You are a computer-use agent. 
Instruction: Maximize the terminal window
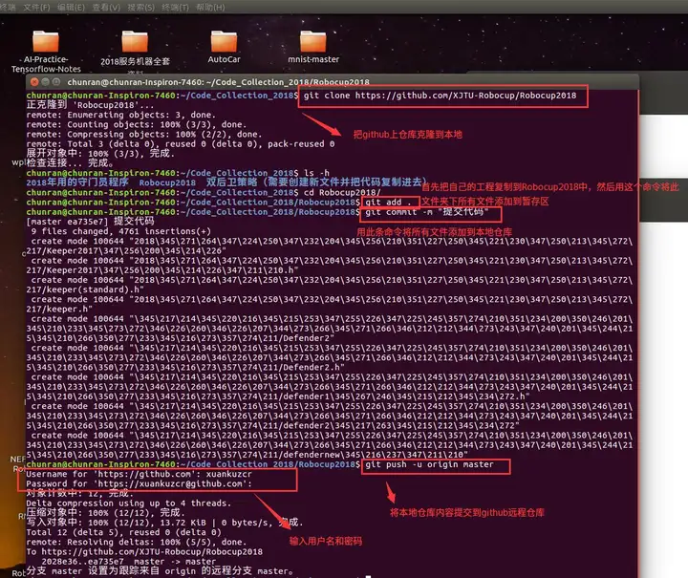(x=56, y=81)
